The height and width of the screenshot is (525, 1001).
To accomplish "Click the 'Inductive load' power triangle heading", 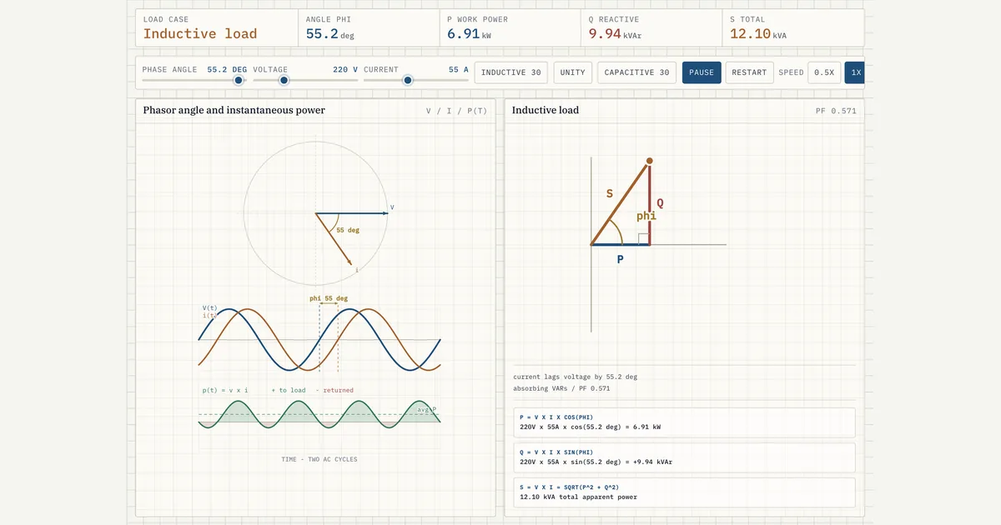I will [546, 110].
